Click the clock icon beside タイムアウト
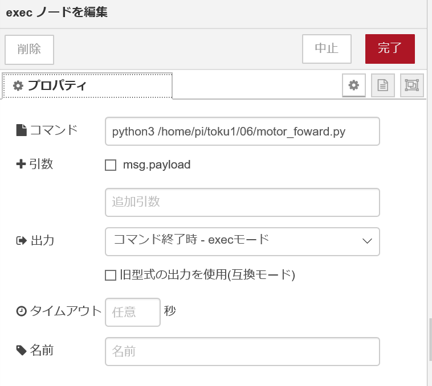 tap(21, 311)
